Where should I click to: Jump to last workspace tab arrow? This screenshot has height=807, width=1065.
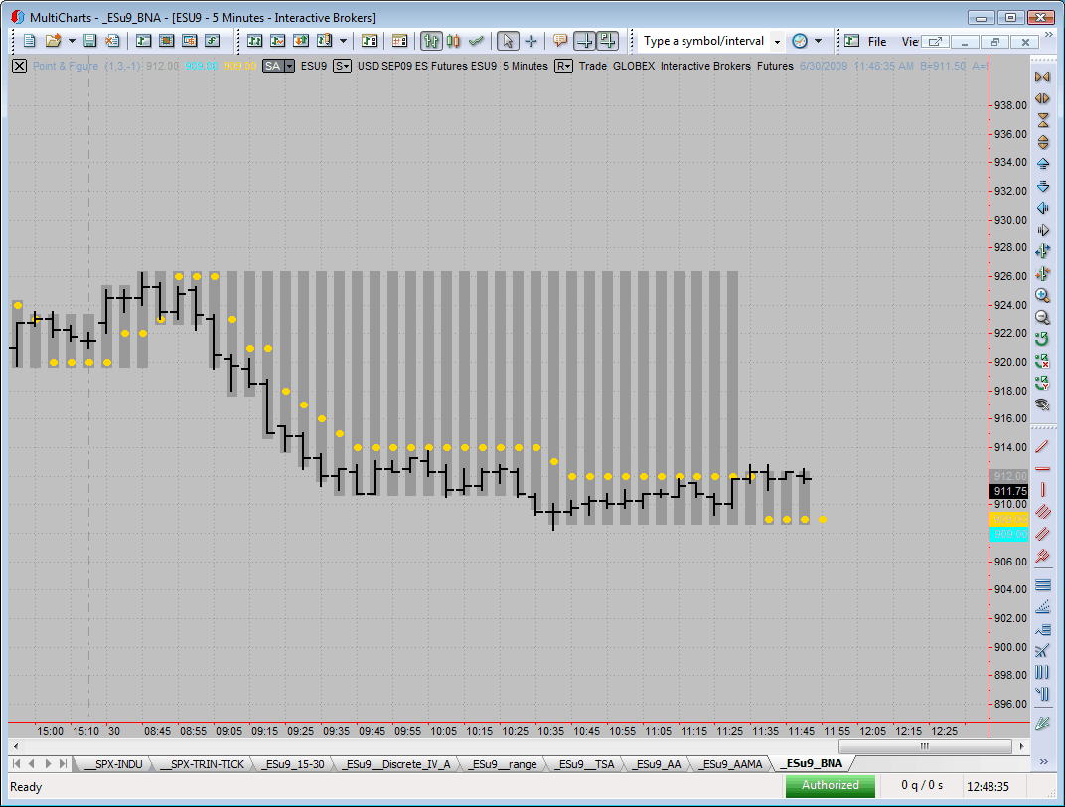(x=63, y=764)
